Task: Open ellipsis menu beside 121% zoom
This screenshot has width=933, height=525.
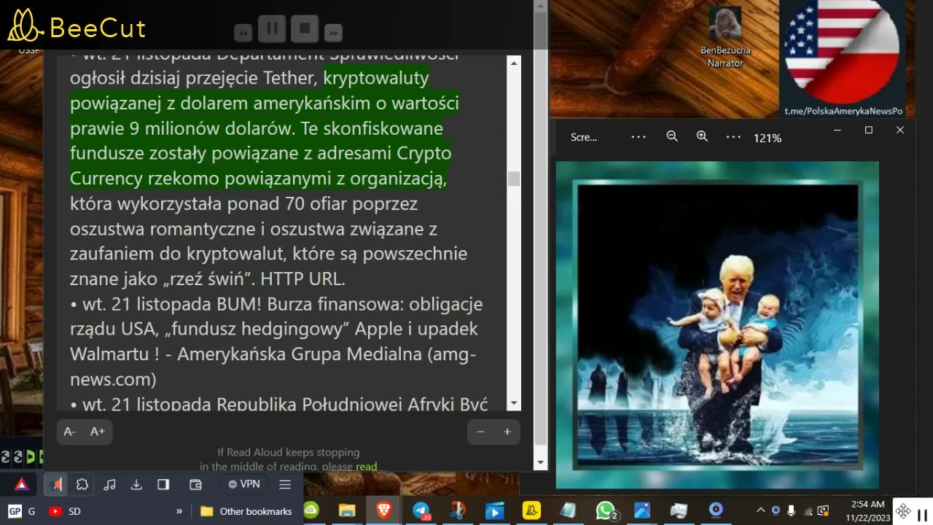Action: pos(733,136)
